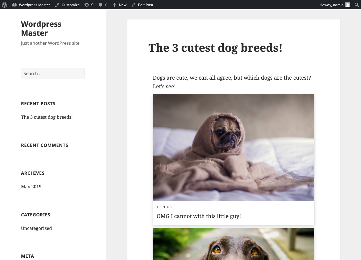
Task: Open the Uncategorized category
Action: click(x=36, y=228)
